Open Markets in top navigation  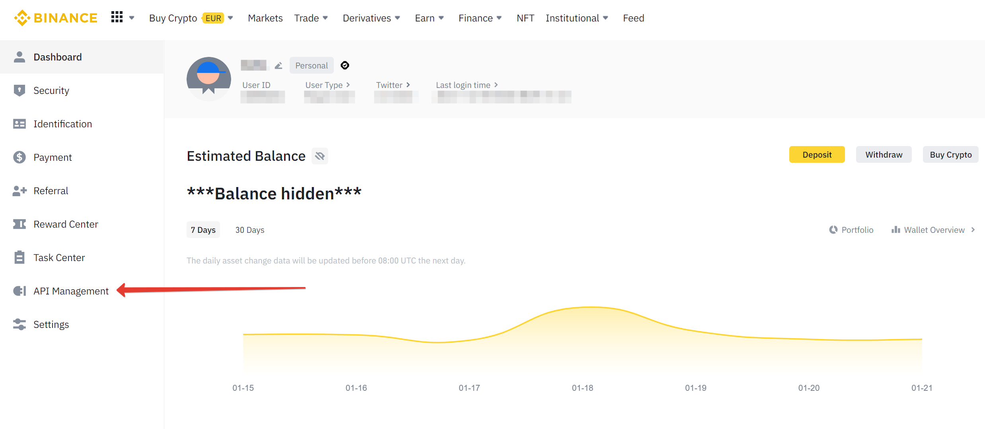click(x=265, y=18)
